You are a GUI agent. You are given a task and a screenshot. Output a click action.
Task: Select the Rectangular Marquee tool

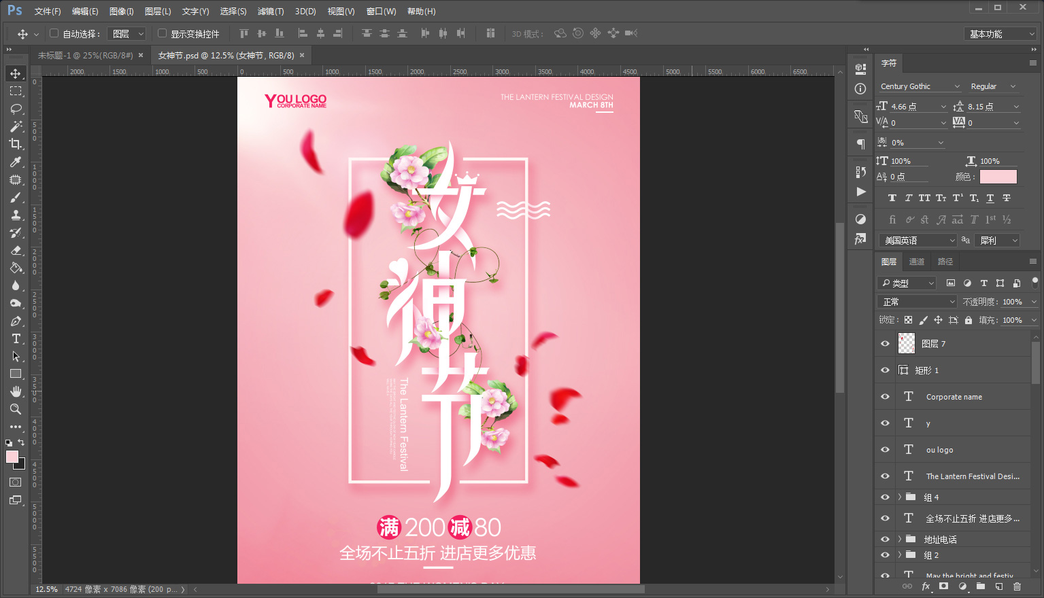click(x=16, y=91)
